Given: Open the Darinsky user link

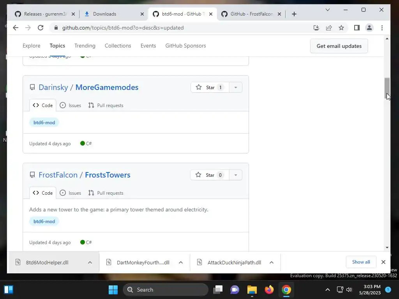Looking at the screenshot, I should tap(53, 87).
